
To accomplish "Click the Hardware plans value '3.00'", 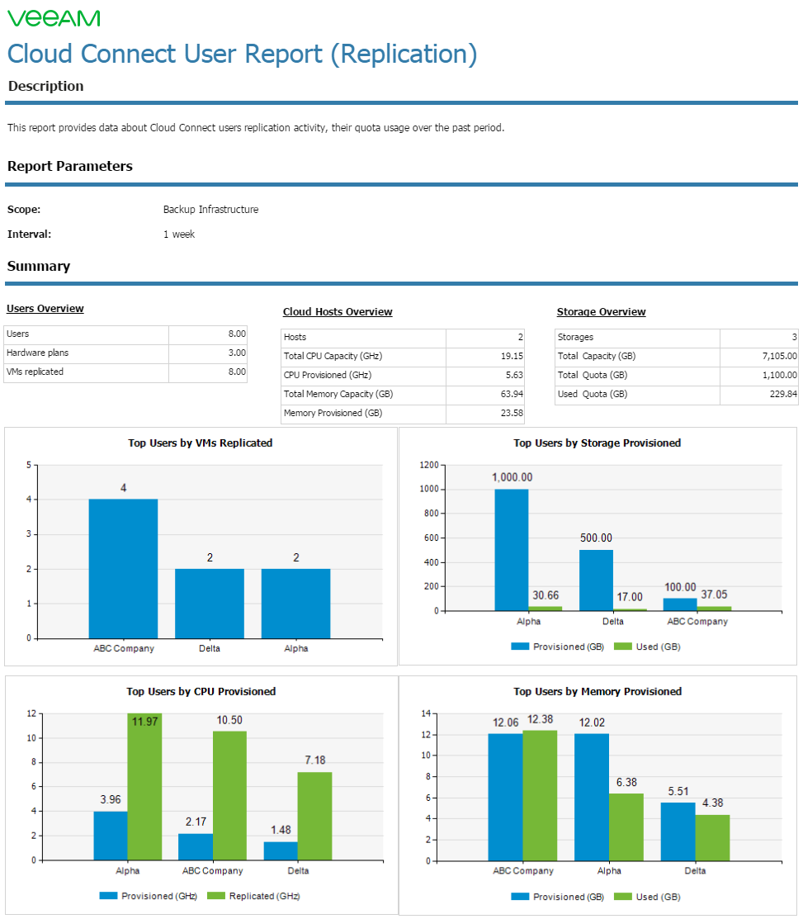I will [x=237, y=353].
